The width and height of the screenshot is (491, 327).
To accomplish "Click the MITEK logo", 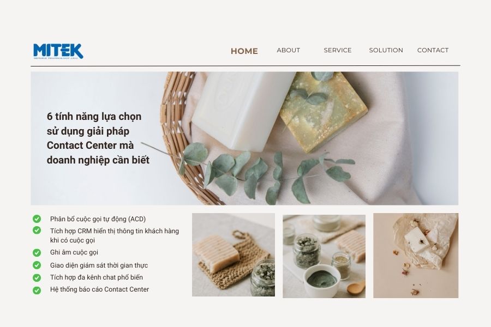I will click(58, 51).
